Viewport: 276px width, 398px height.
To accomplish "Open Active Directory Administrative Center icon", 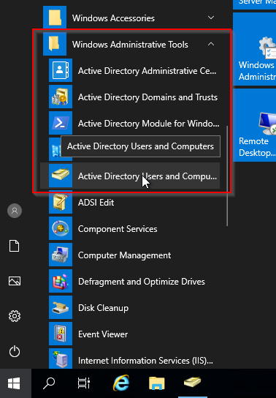I will pyautogui.click(x=61, y=70).
